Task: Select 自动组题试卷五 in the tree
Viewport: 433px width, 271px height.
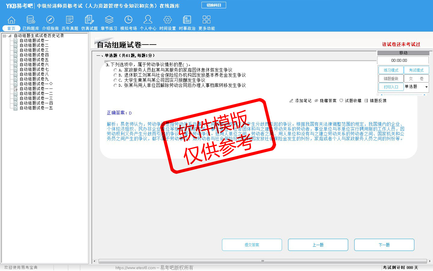Action: [x=34, y=60]
